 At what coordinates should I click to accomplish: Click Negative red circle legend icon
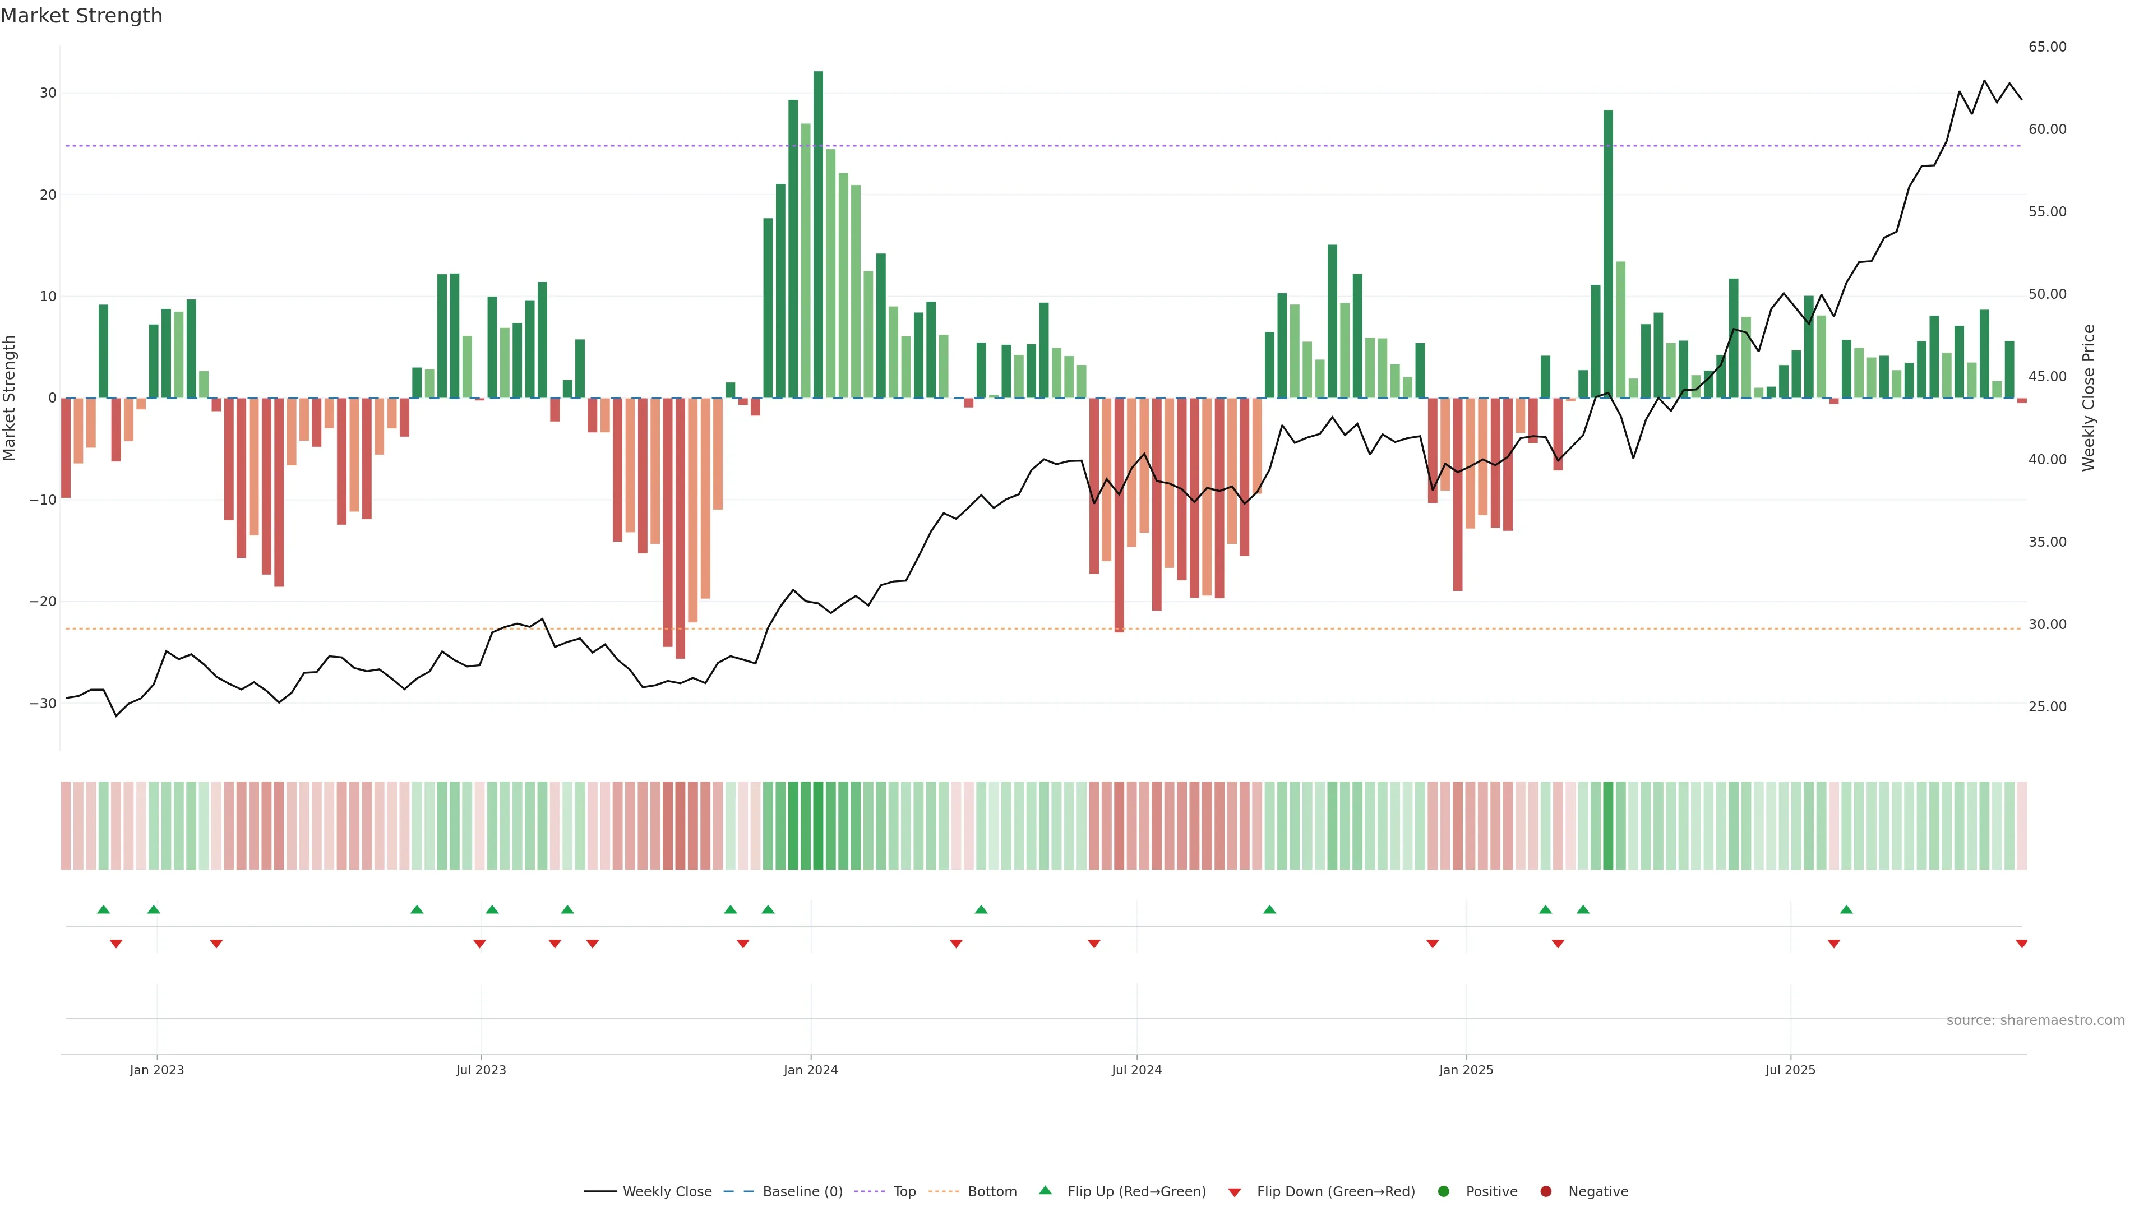tap(1545, 1192)
